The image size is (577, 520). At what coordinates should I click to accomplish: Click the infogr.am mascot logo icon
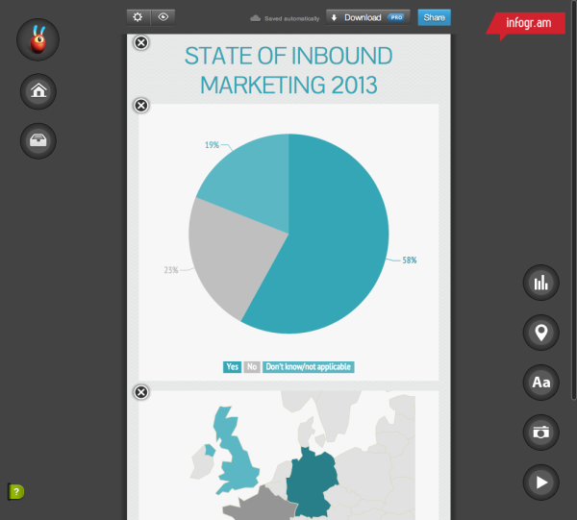(x=38, y=39)
